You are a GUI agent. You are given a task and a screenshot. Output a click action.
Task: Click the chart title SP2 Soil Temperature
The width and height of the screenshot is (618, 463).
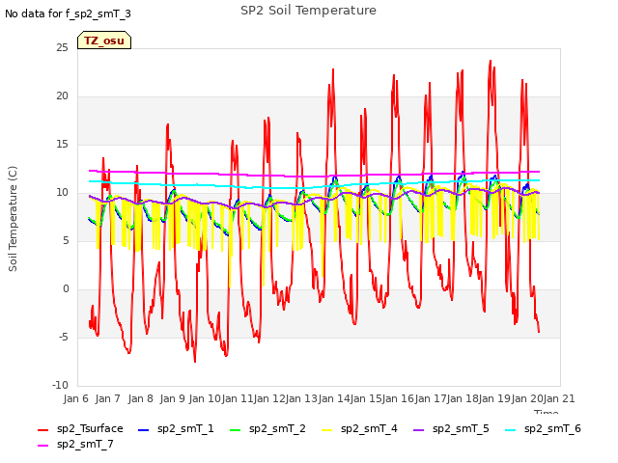pyautogui.click(x=308, y=11)
